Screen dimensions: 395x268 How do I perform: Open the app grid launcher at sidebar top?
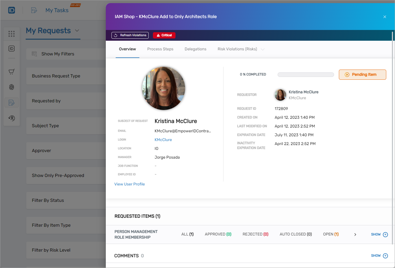tap(11, 33)
